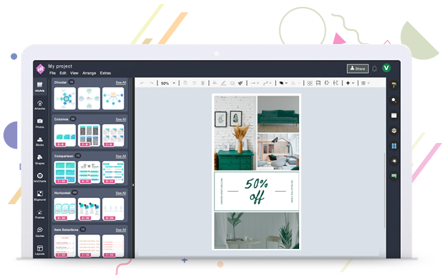Click the undo arrow in toolbar
This screenshot has height=275, width=447.
(x=142, y=83)
